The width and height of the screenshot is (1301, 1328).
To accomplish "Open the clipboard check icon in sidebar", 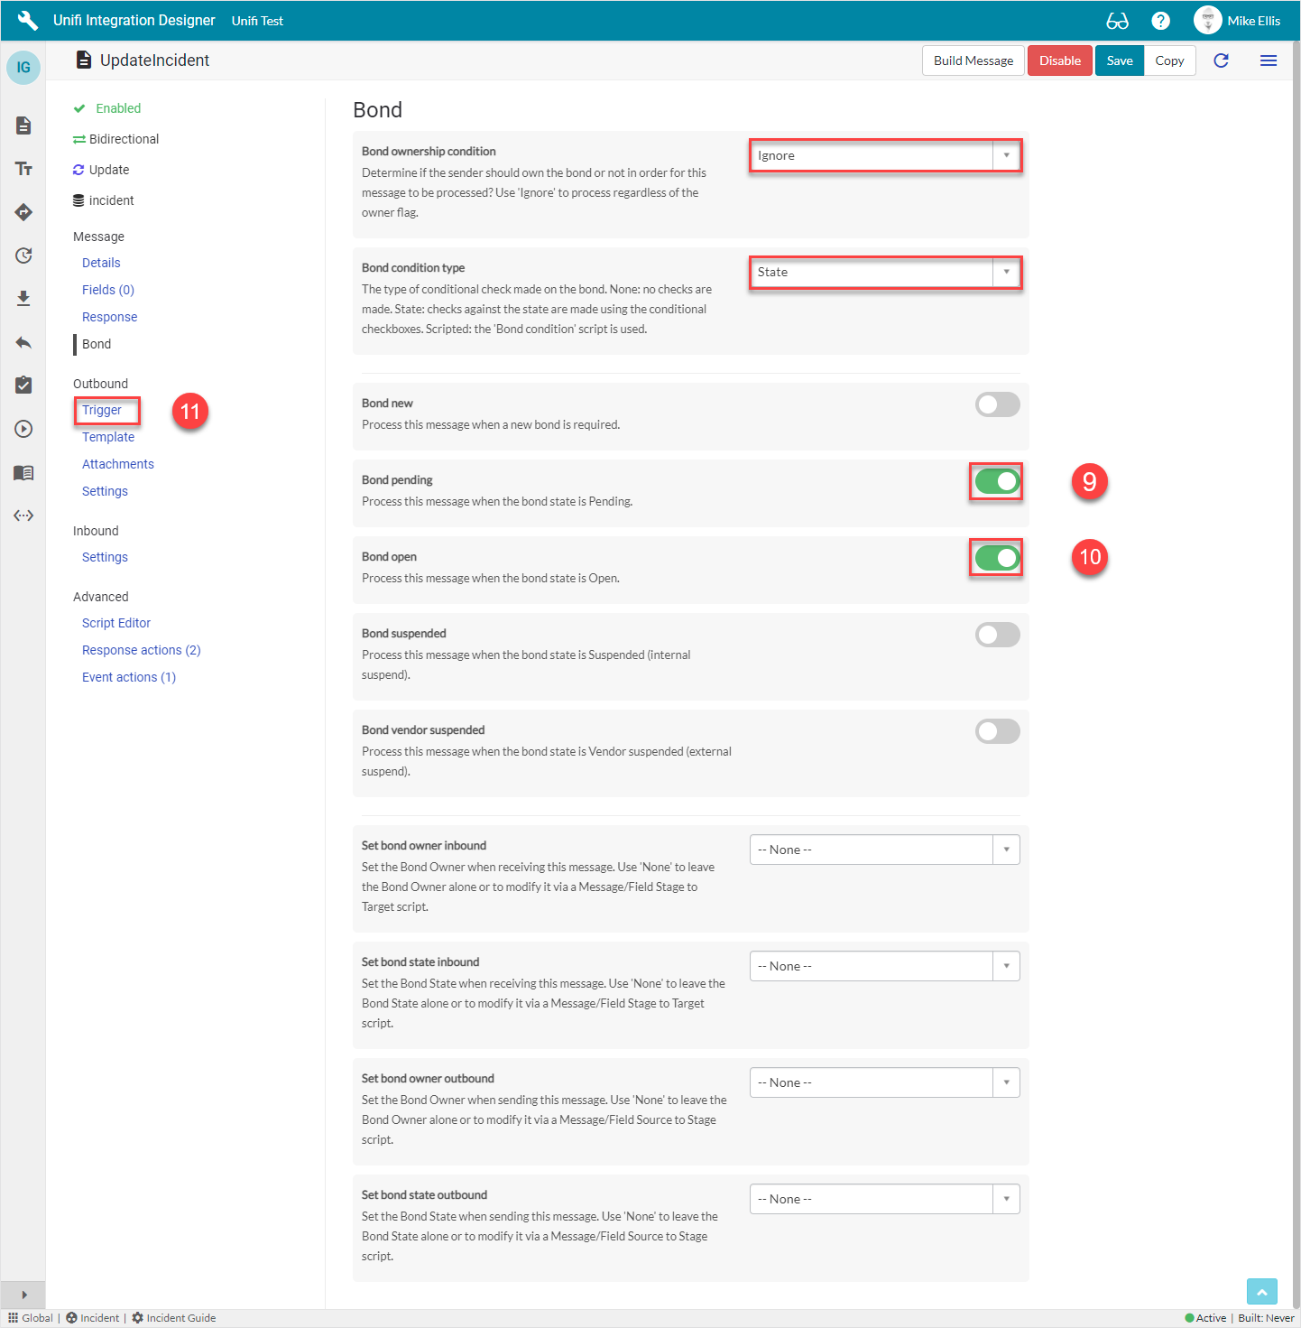I will [x=23, y=385].
